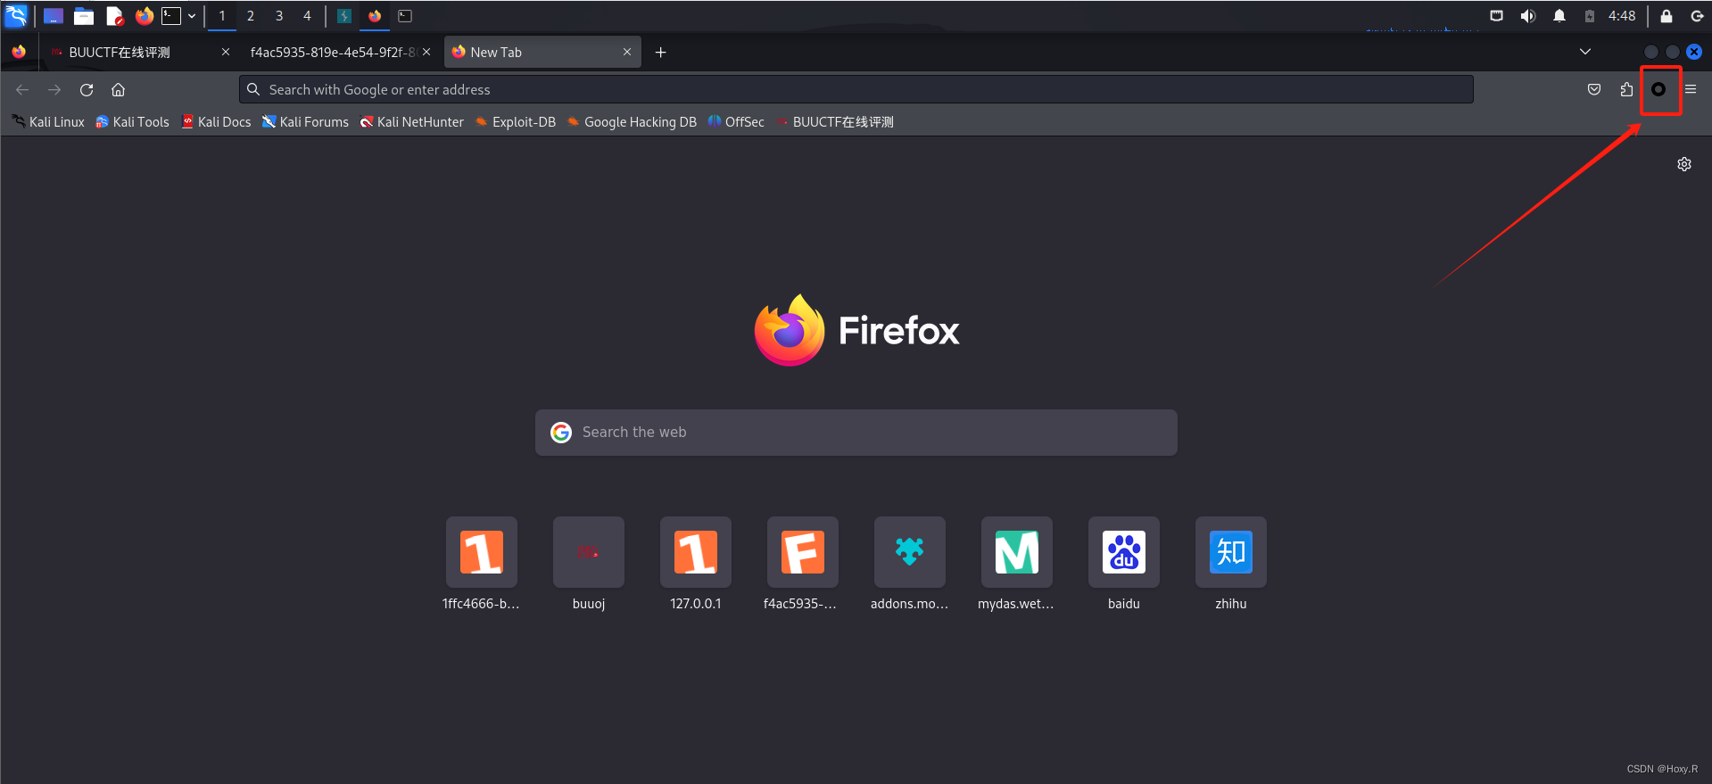
Task: Select the lightning-bolt app in the taskbar
Action: [x=344, y=16]
